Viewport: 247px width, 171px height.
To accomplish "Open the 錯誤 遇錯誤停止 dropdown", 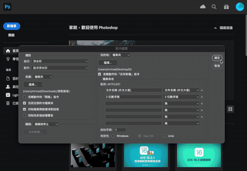I will [46, 124].
